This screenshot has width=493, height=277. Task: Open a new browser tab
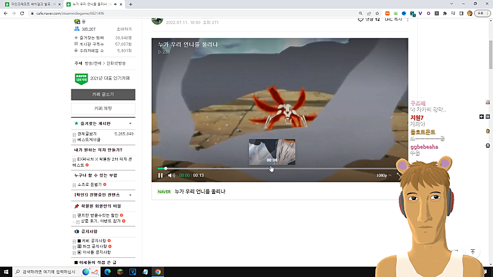tap(131, 4)
